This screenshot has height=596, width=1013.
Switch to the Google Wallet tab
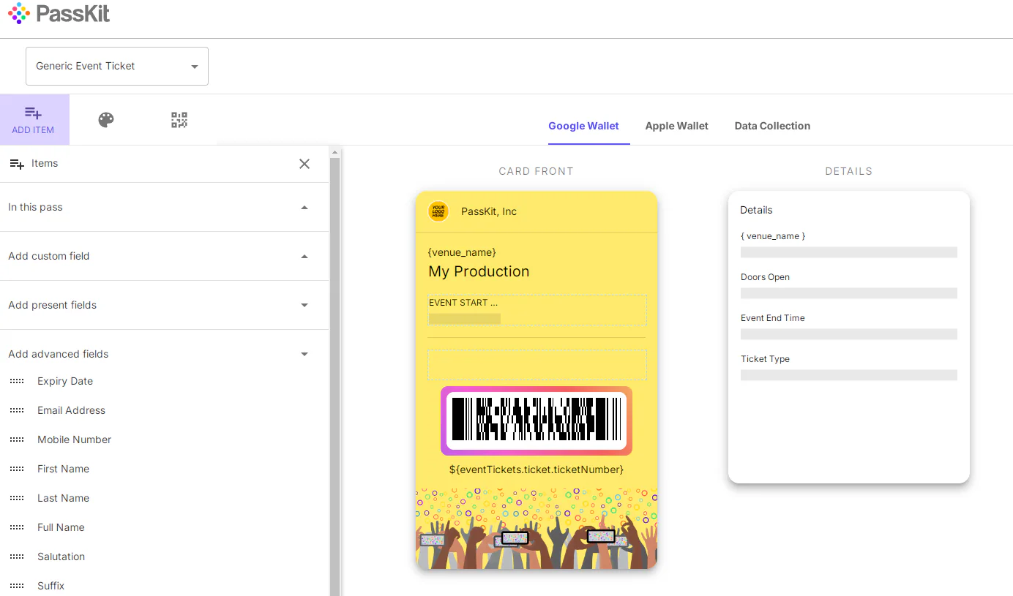pyautogui.click(x=583, y=126)
